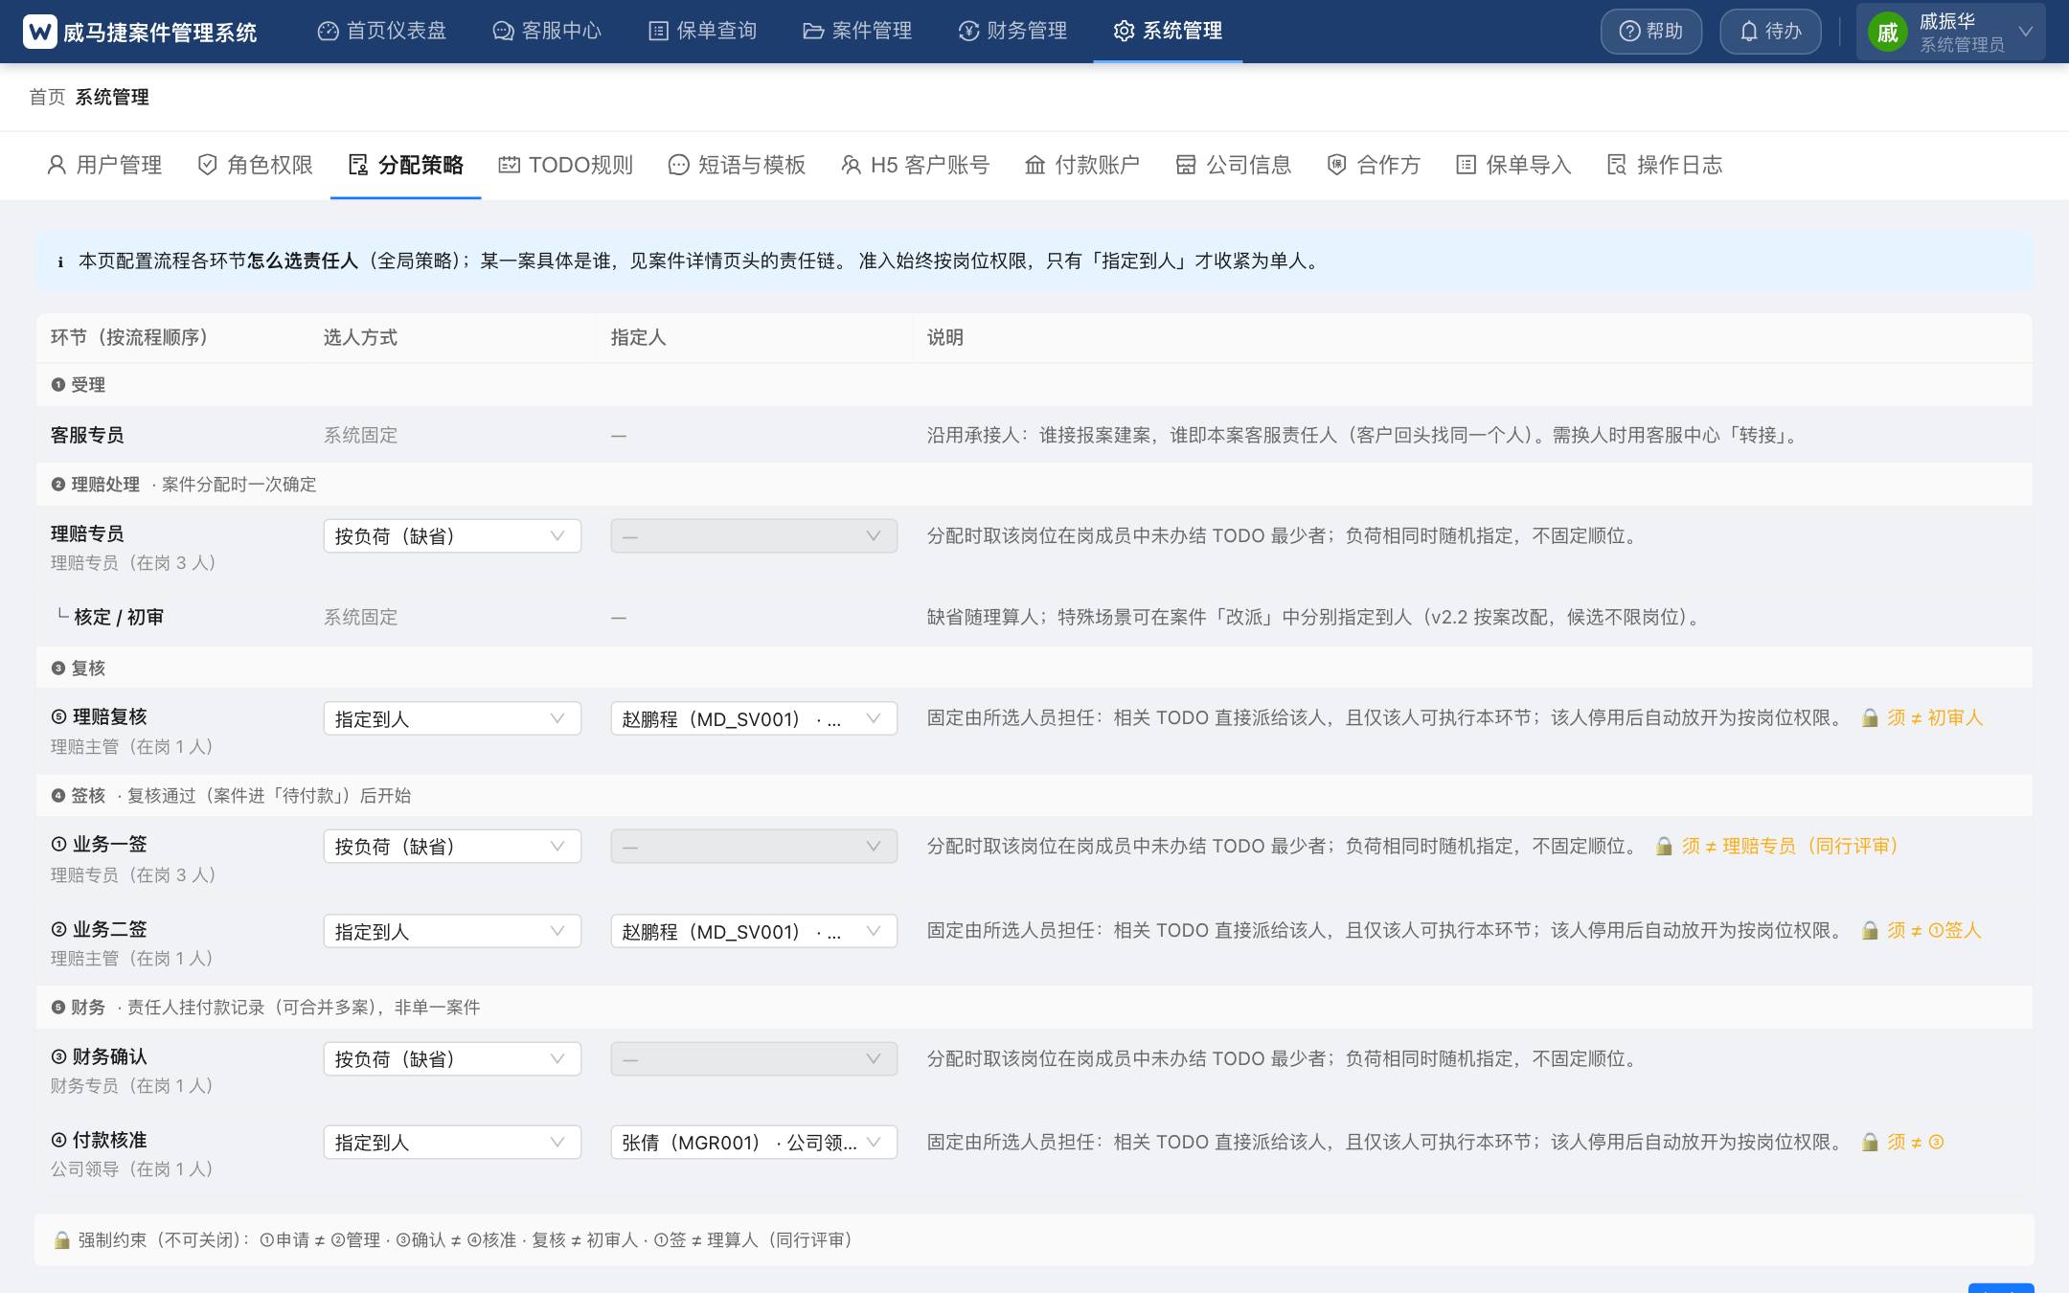Image resolution: width=2069 pixels, height=1293 pixels.
Task: Open the 操作日志 tab
Action: (1665, 165)
